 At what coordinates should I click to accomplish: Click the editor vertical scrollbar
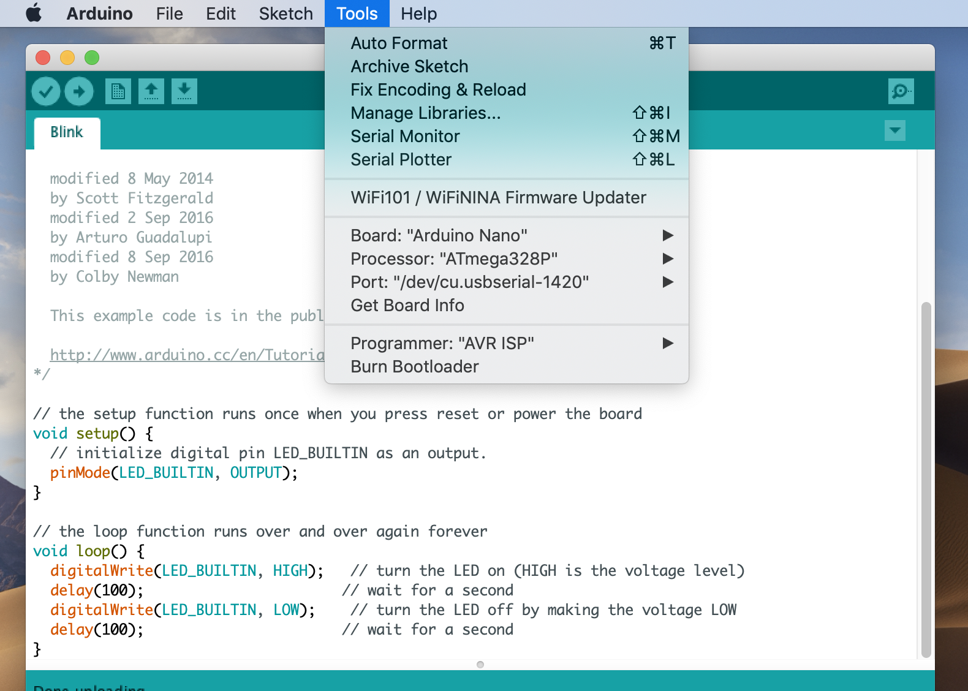926,478
